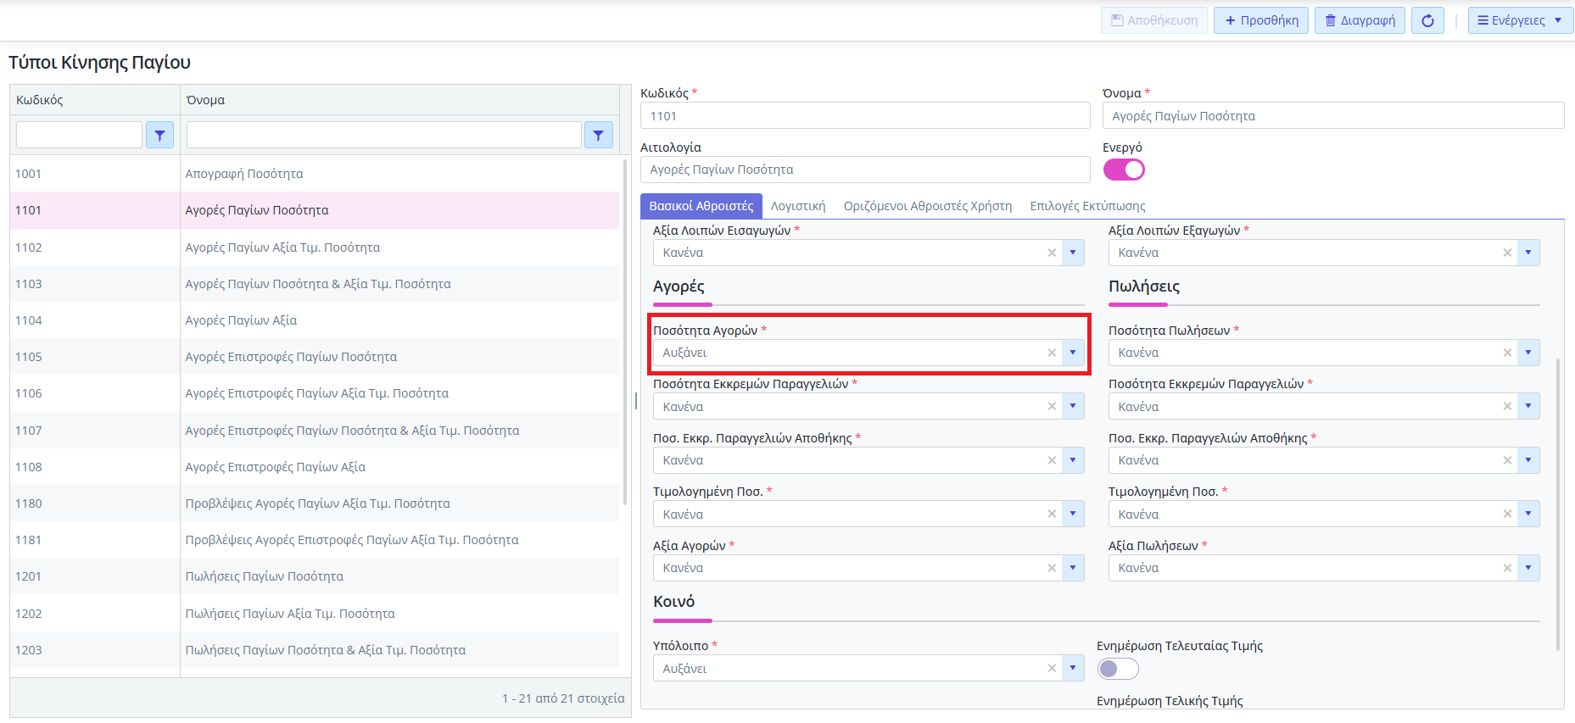Open the Αξία Αγορών dropdown arrow
Viewport: 1575px width, 723px height.
1073,568
